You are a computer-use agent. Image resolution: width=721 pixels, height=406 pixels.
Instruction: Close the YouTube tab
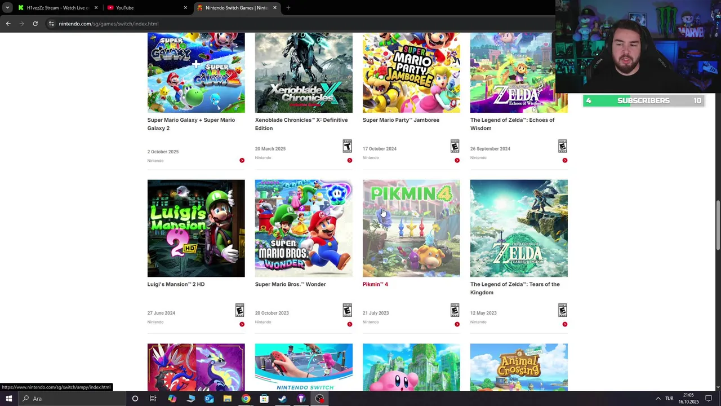(x=185, y=8)
